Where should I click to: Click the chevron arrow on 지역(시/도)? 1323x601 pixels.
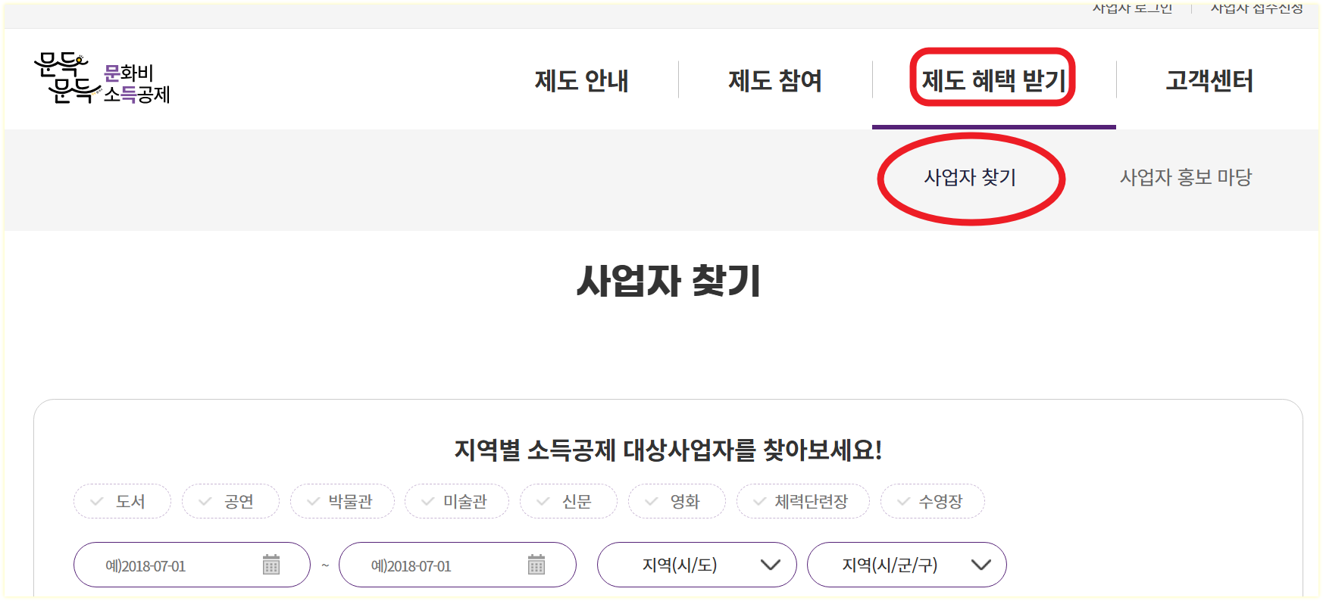coord(771,564)
